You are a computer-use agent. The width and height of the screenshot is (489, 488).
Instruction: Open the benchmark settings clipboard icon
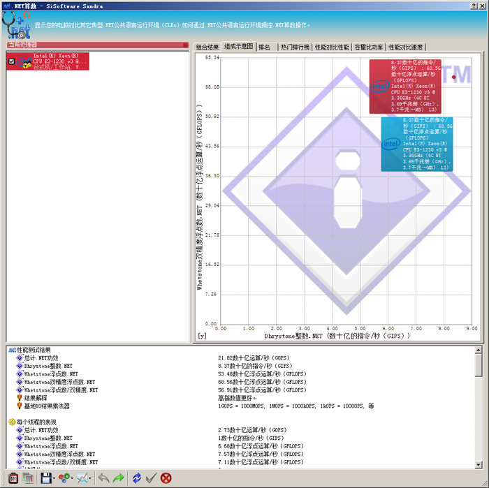13,478
